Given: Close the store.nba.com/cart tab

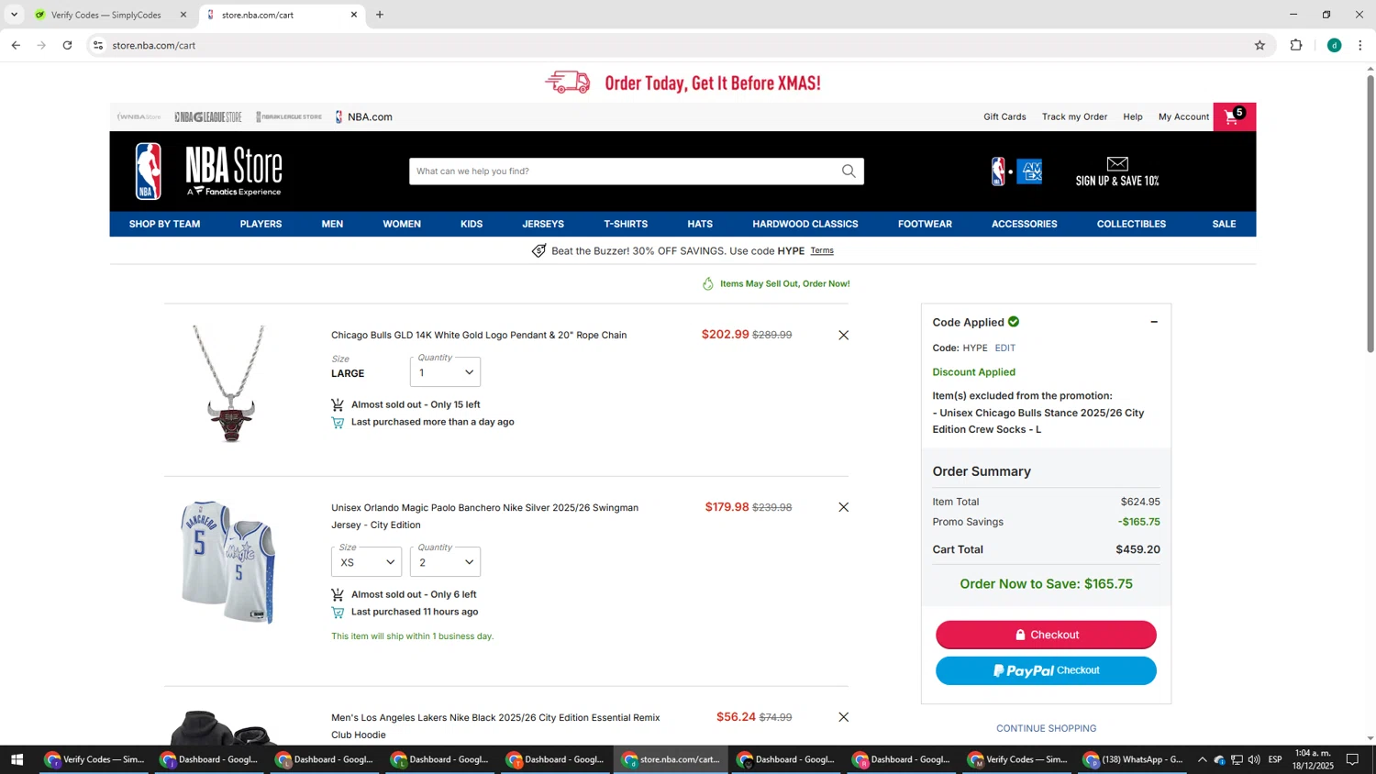Looking at the screenshot, I should pyautogui.click(x=354, y=15).
